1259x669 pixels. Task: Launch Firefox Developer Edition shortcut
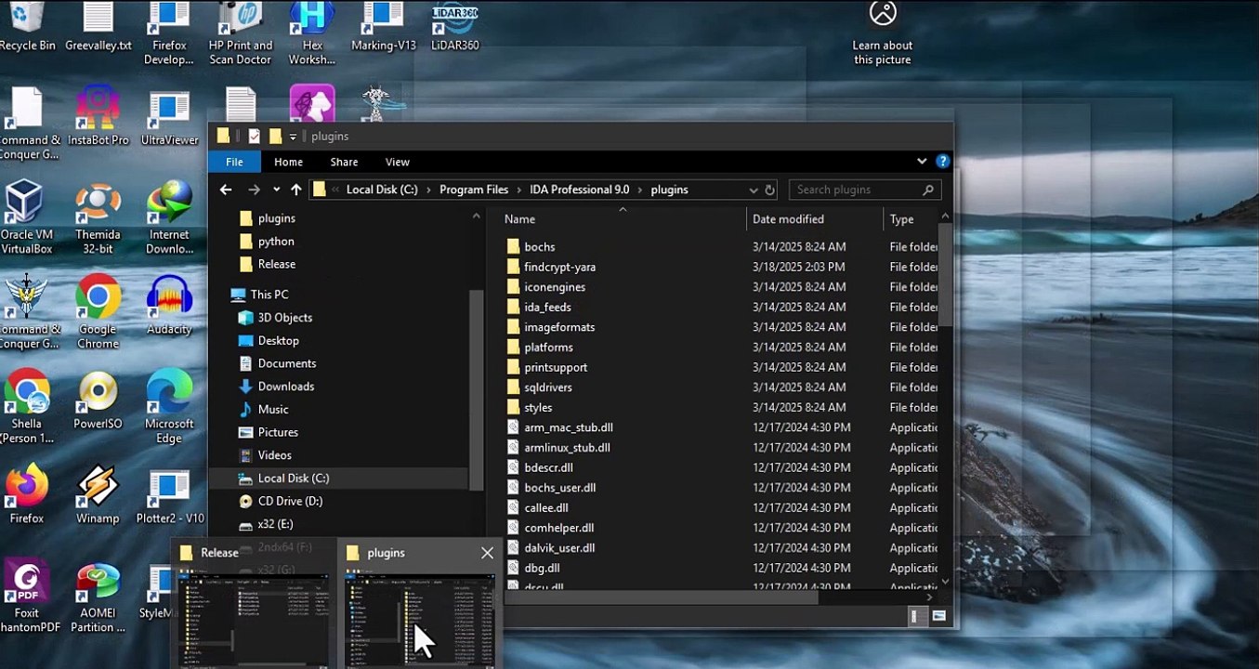point(169,33)
